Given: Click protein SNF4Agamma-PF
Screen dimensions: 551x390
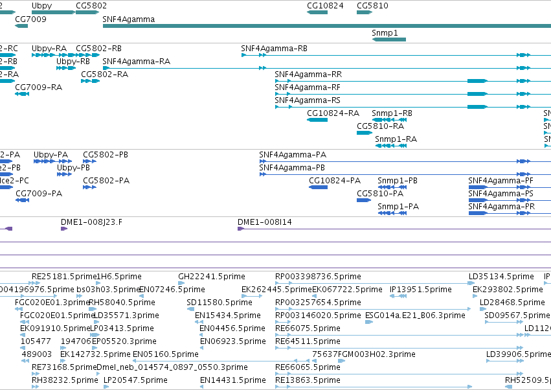Looking at the screenshot, I should 510,187.
